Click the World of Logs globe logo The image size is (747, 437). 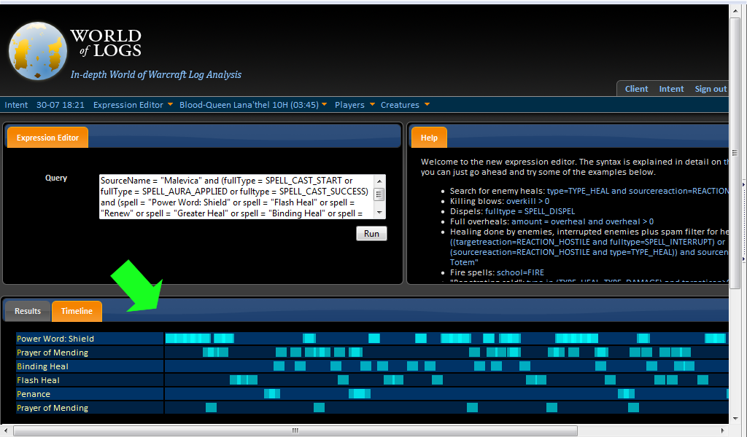(37, 51)
